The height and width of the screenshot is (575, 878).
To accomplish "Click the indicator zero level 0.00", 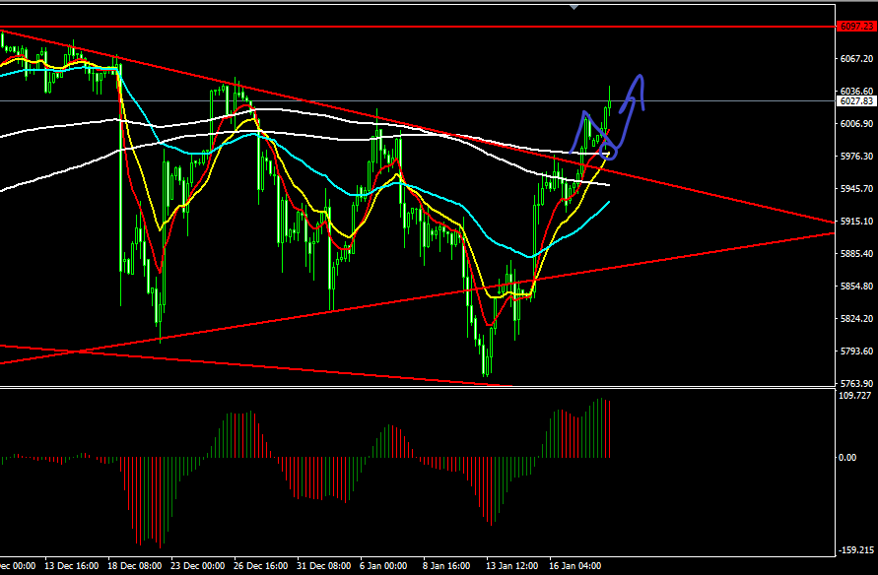I will point(848,458).
